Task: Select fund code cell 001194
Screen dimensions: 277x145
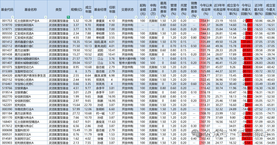Action: tap(7, 59)
